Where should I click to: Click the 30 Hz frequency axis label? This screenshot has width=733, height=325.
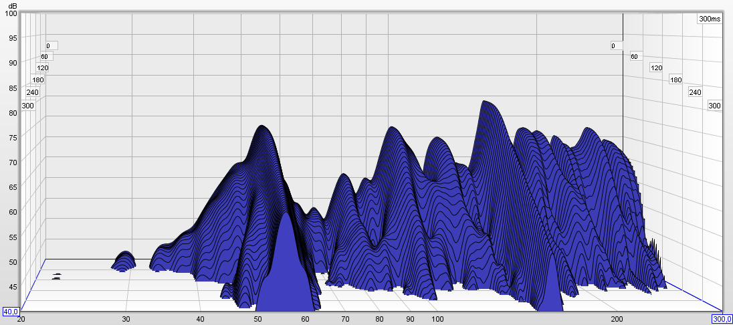point(126,319)
